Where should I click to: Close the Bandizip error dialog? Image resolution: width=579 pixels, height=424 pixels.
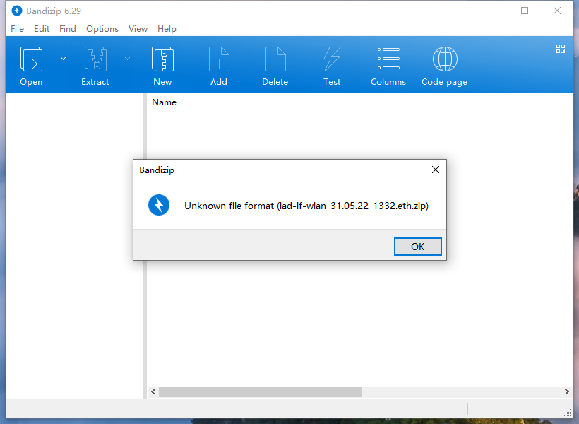[436, 170]
